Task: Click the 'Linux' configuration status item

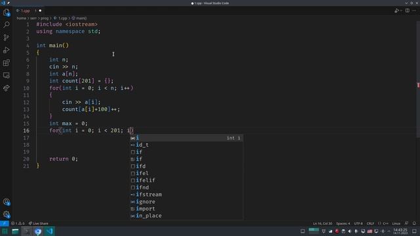Action: pos(396,224)
